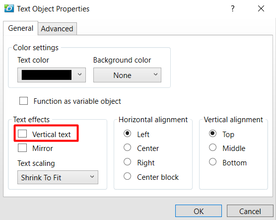Select the General tab
Screen dimensions: 276x220
[x=20, y=28]
